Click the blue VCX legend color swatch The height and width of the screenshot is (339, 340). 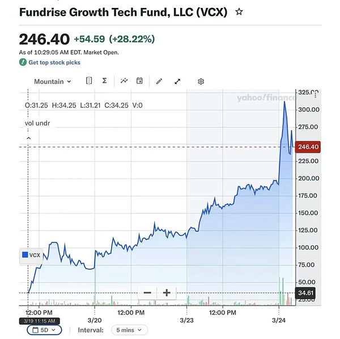[x=24, y=255]
